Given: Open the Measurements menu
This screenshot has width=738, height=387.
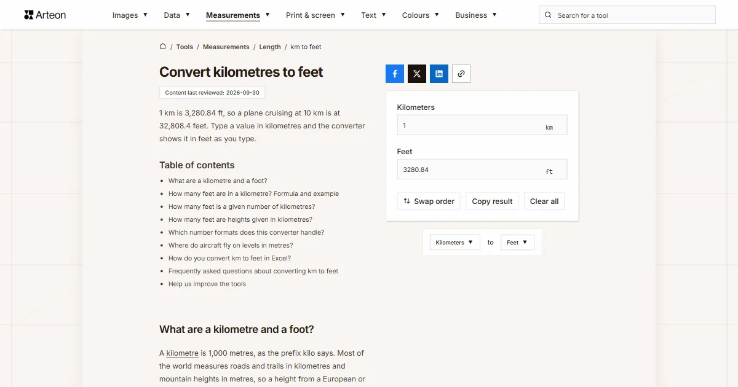Looking at the screenshot, I should click(x=237, y=15).
